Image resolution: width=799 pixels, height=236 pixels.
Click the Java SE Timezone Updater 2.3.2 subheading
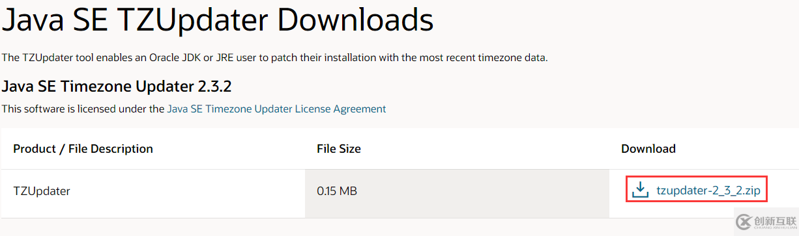pyautogui.click(x=117, y=86)
